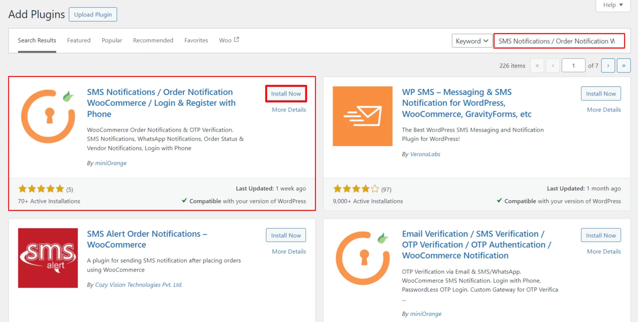
Task: Open the WP SMS – Messaging title link
Action: [467, 103]
